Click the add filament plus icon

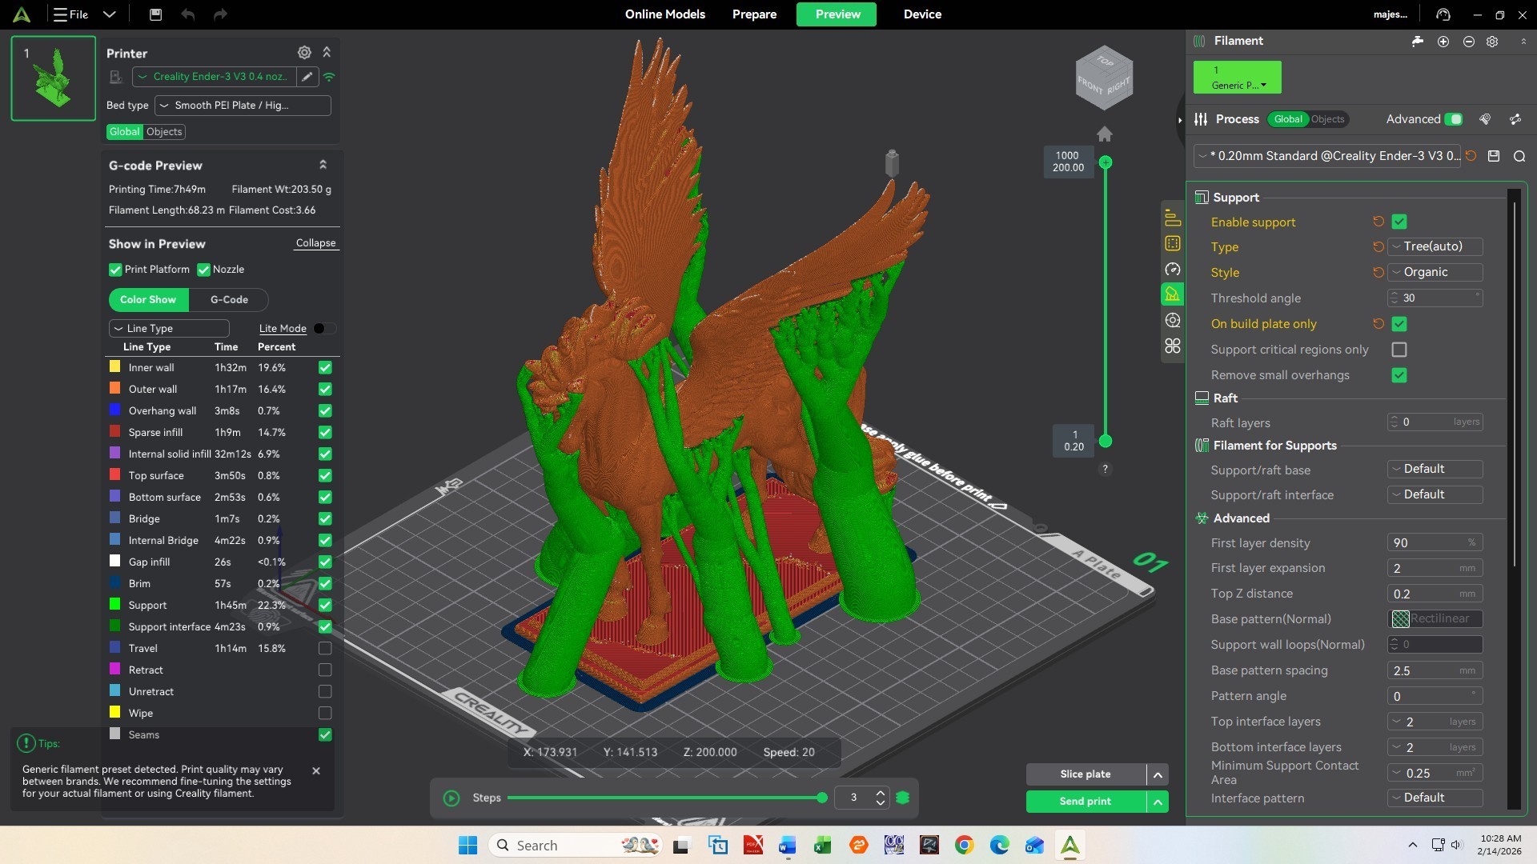pyautogui.click(x=1443, y=42)
